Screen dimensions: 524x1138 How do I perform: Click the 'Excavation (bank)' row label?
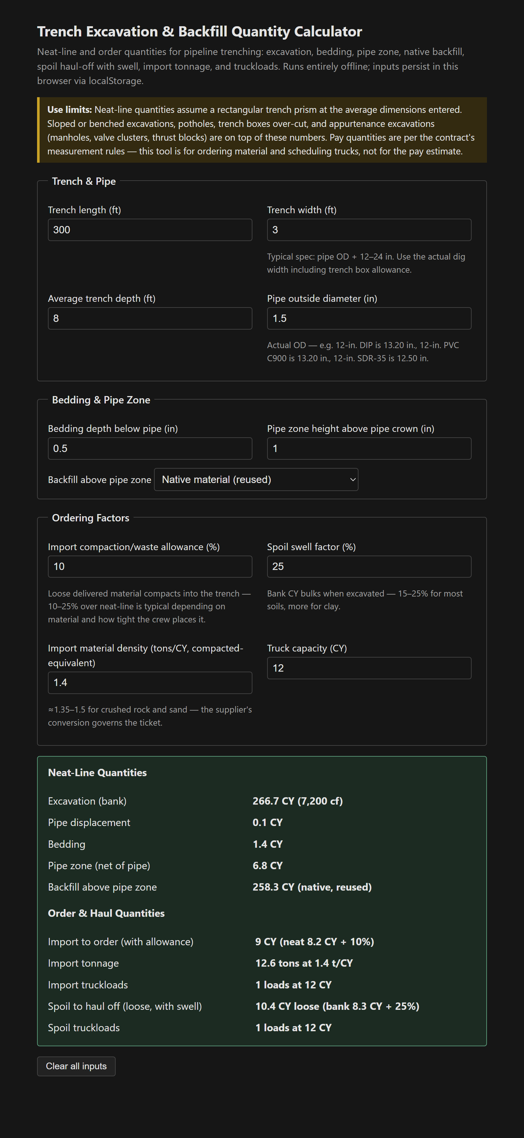click(88, 801)
